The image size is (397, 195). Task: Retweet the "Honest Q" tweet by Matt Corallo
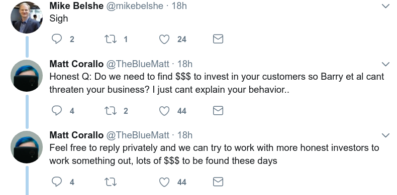click(x=111, y=111)
